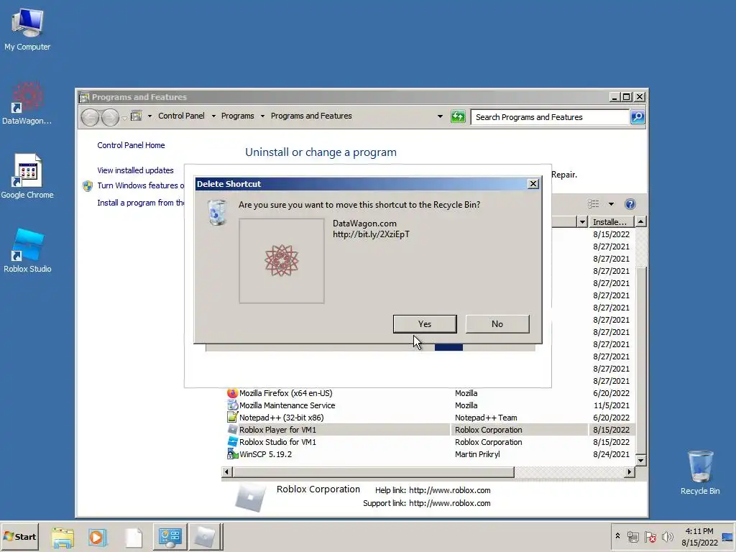Confirm deletion with the Yes button
This screenshot has width=736, height=552.
pos(425,324)
